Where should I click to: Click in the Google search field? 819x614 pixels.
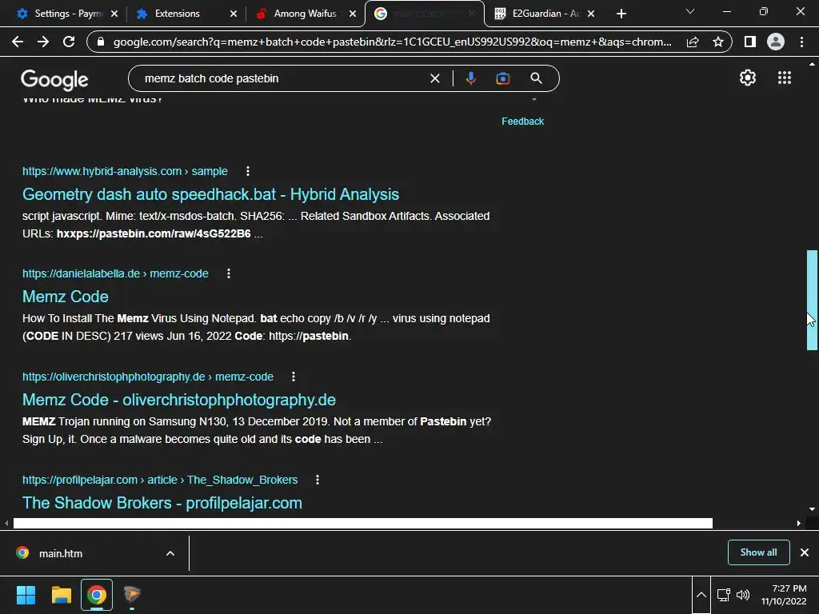(282, 78)
